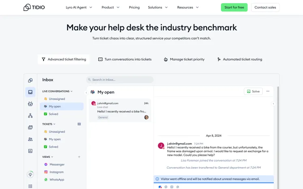Click the J avatar in chat message
The width and height of the screenshot is (303, 189).
161,146
